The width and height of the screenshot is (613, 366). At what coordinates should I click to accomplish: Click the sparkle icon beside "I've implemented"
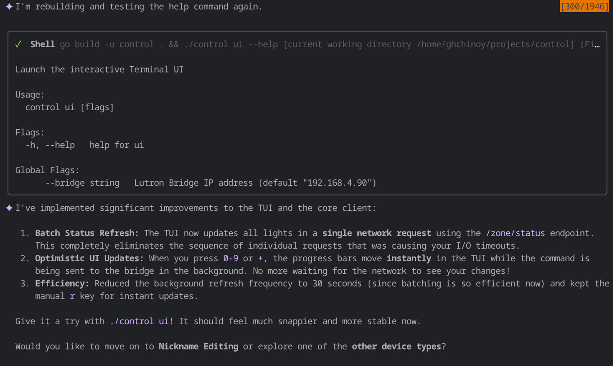9,208
